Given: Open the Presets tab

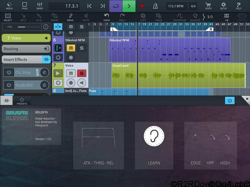Looking at the screenshot, I should click(x=22, y=101).
